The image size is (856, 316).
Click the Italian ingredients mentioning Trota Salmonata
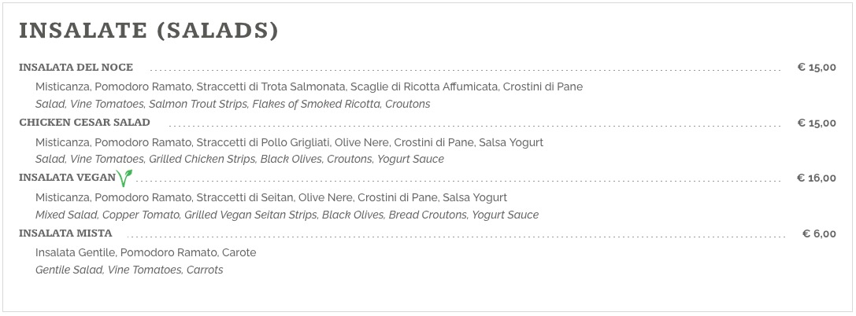tap(309, 87)
